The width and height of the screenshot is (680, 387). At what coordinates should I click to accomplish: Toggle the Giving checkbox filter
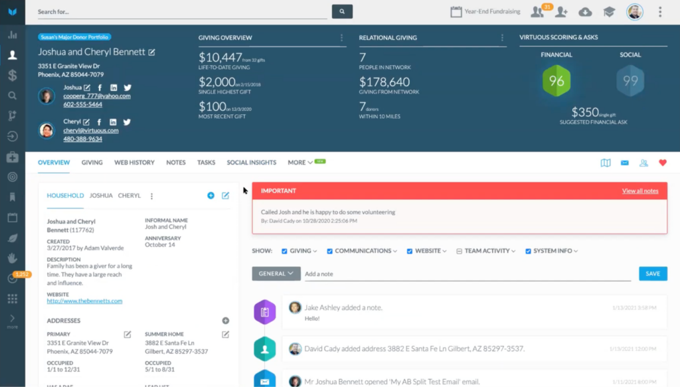pos(284,251)
